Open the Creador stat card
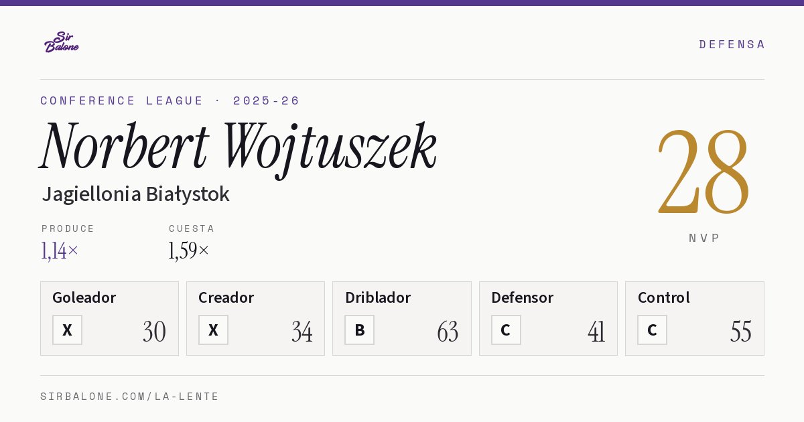This screenshot has width=804, height=422. [255, 318]
